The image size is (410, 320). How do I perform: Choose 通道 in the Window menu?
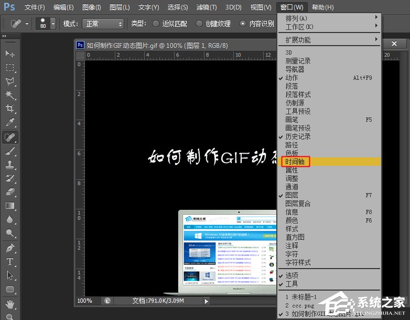[x=329, y=187]
